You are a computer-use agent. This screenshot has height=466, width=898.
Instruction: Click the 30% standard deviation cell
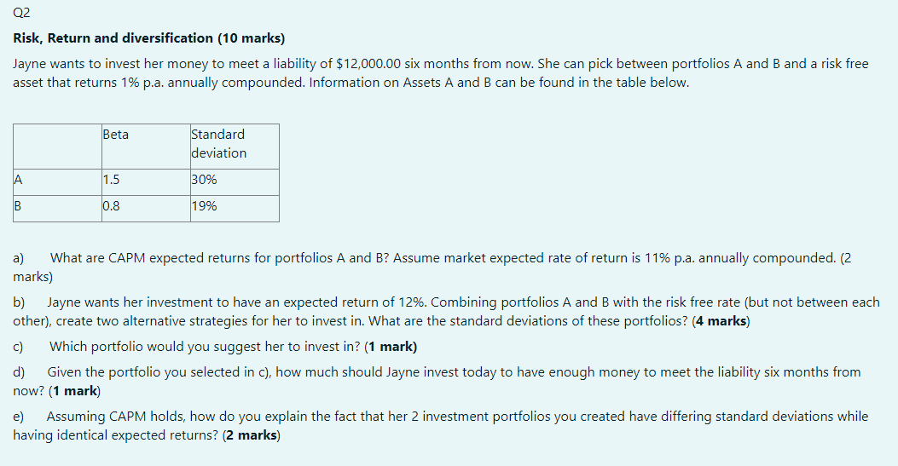pyautogui.click(x=233, y=181)
